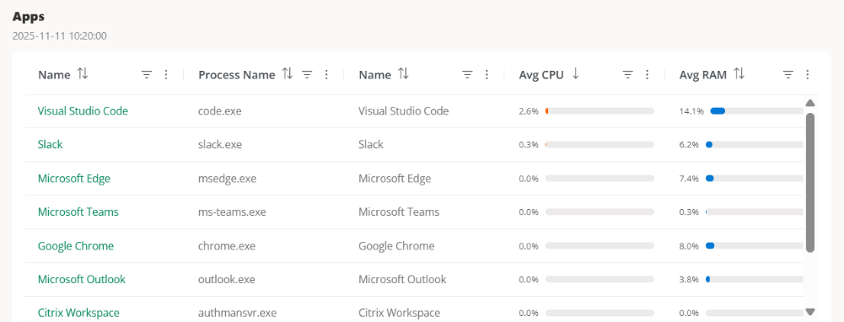Click the 14.1% RAM value
The width and height of the screenshot is (844, 322).
coord(691,111)
